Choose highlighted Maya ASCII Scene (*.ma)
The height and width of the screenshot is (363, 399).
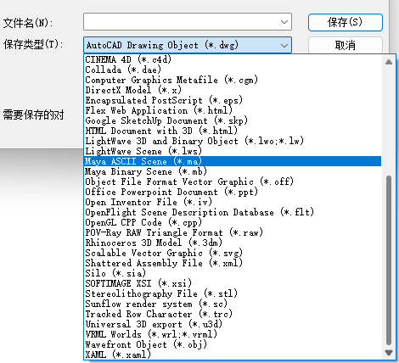click(x=233, y=161)
